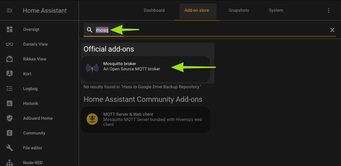Click the AdGuard Home shield icon
This screenshot has width=341, height=166.
(x=10, y=118)
